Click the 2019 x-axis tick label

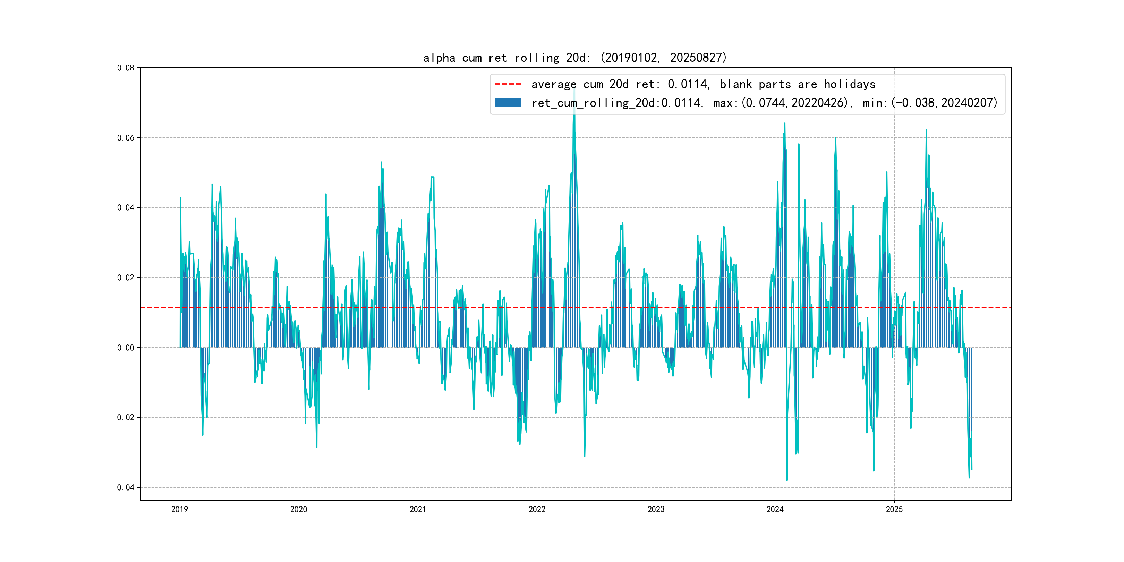tap(180, 509)
